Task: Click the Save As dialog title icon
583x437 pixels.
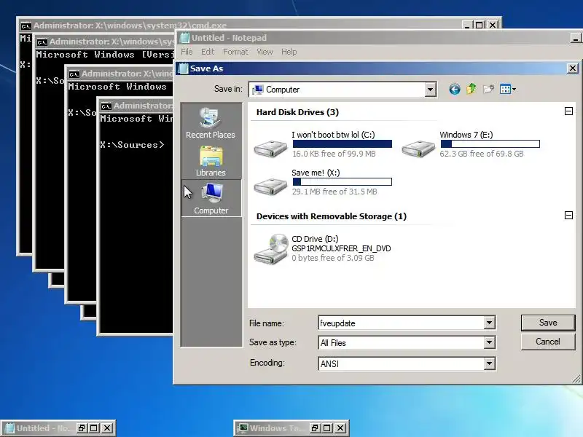Action: (x=183, y=68)
